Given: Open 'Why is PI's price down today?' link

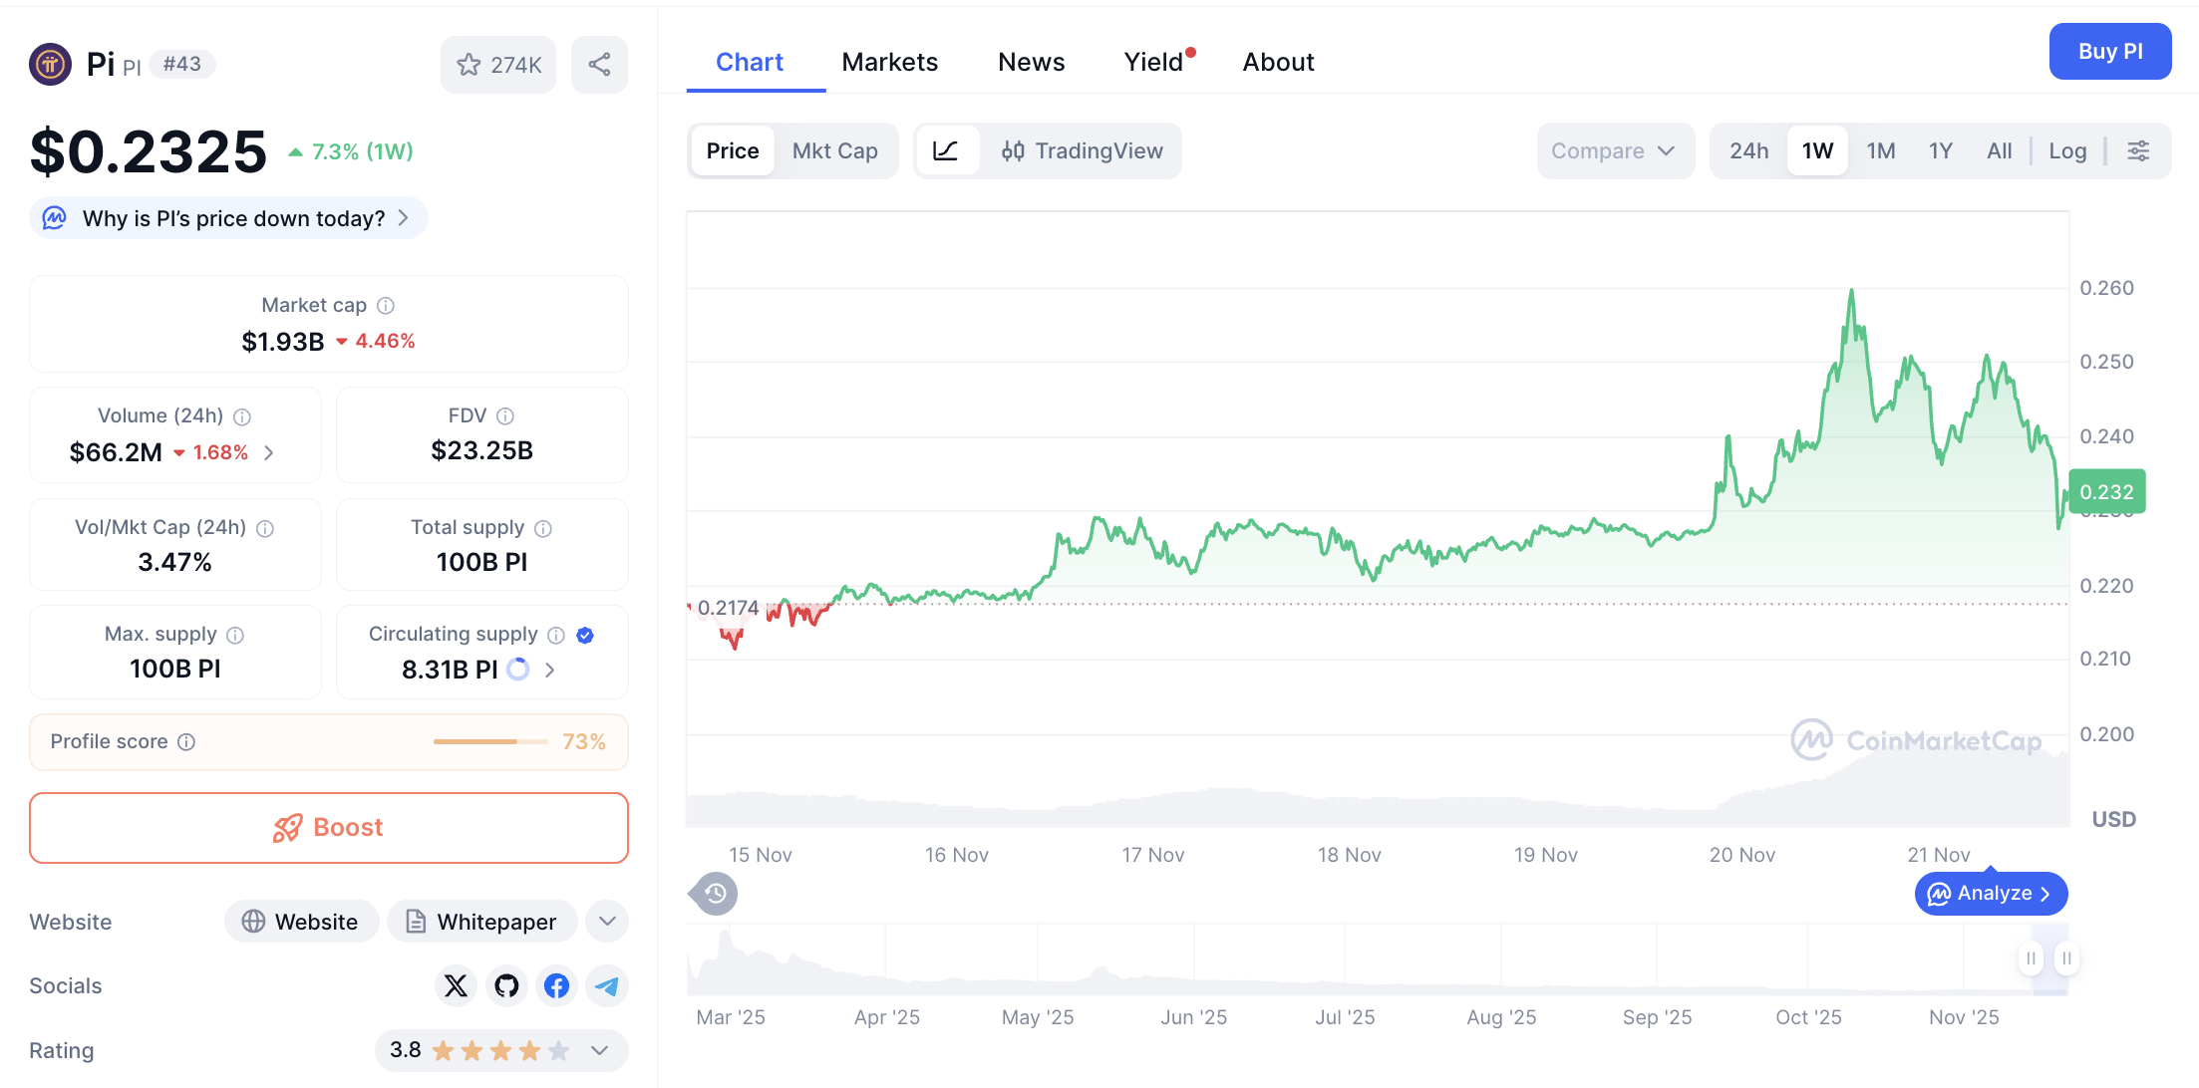Looking at the screenshot, I should coord(227,217).
